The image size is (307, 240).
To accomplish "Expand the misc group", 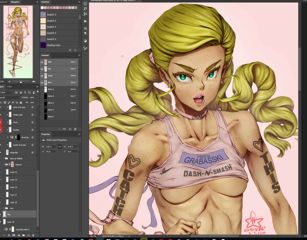I will (4, 208).
